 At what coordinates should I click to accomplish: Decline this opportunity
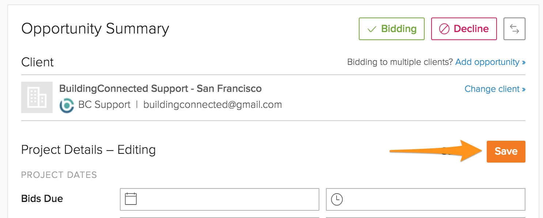pyautogui.click(x=464, y=29)
